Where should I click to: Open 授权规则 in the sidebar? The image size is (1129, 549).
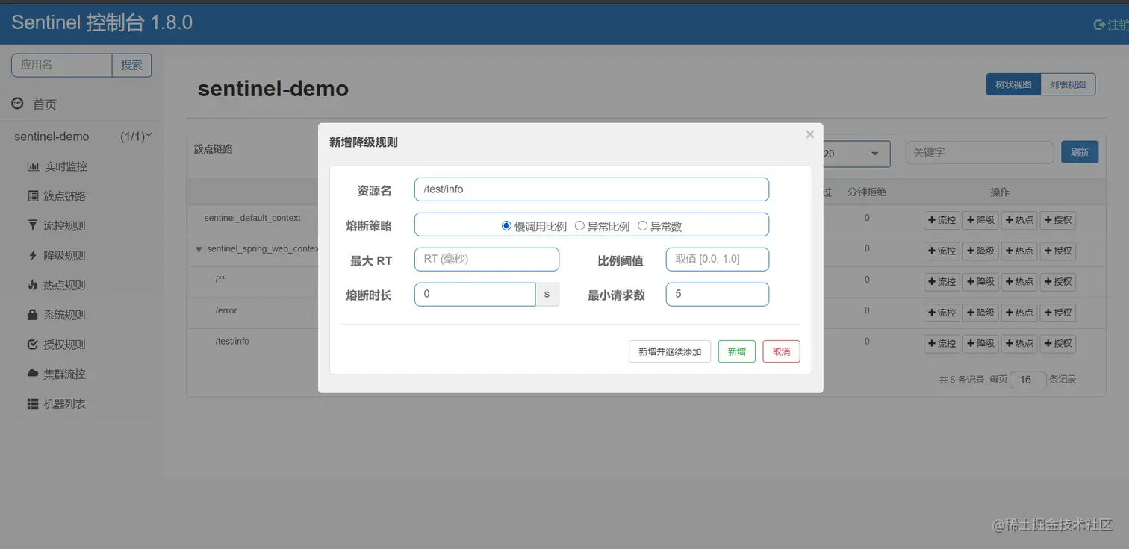pyautogui.click(x=65, y=345)
